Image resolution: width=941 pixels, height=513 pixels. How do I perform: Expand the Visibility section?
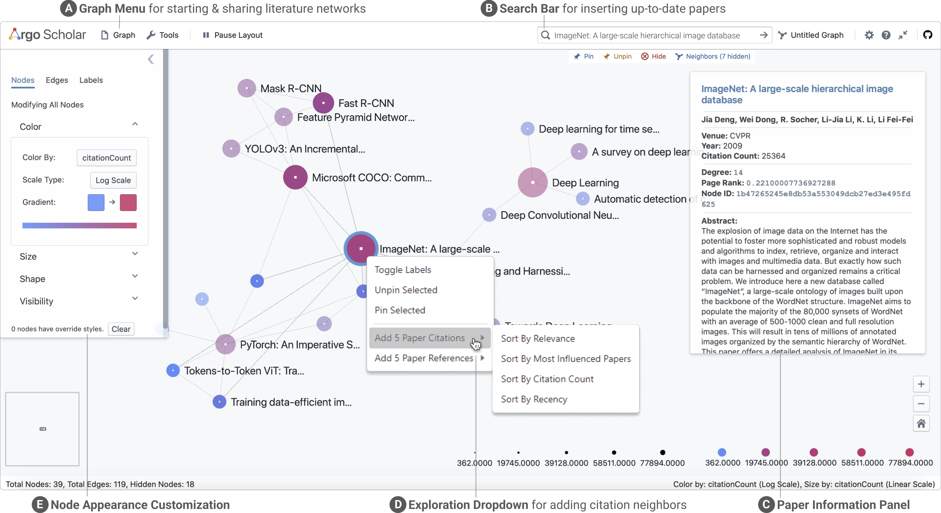coord(79,301)
